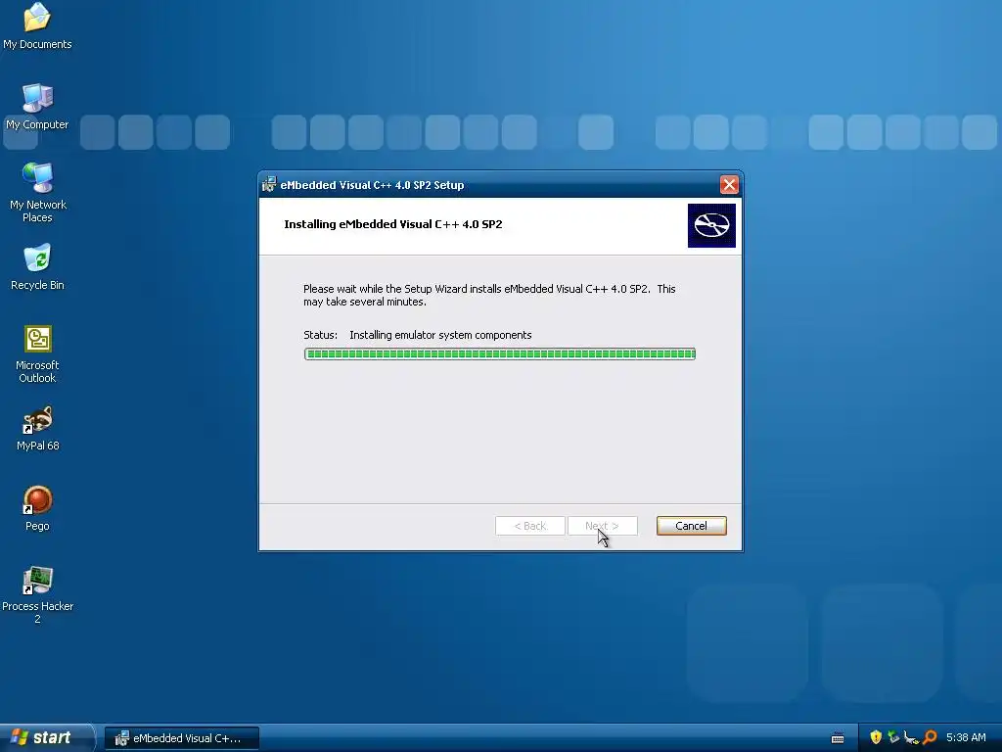The image size is (1002, 752).
Task: Click the "Please wait while the Setup Wizard" message
Action: point(489,295)
